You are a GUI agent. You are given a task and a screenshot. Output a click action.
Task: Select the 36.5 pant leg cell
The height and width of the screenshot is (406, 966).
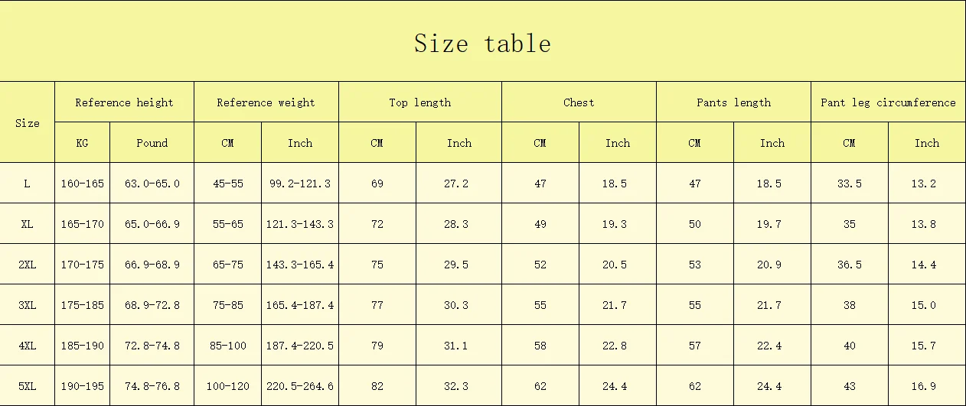849,265
